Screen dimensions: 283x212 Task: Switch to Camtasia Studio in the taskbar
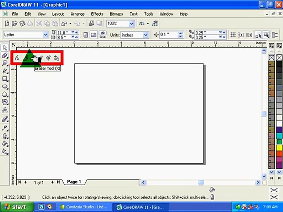(84, 207)
